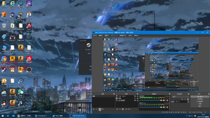Click the top streaming button in Controls panel
210x118 pixels.
pyautogui.click(x=200, y=96)
